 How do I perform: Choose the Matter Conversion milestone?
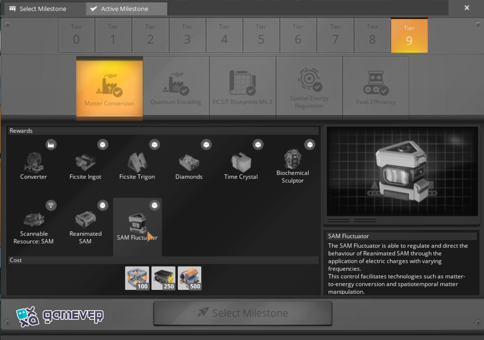pos(110,88)
